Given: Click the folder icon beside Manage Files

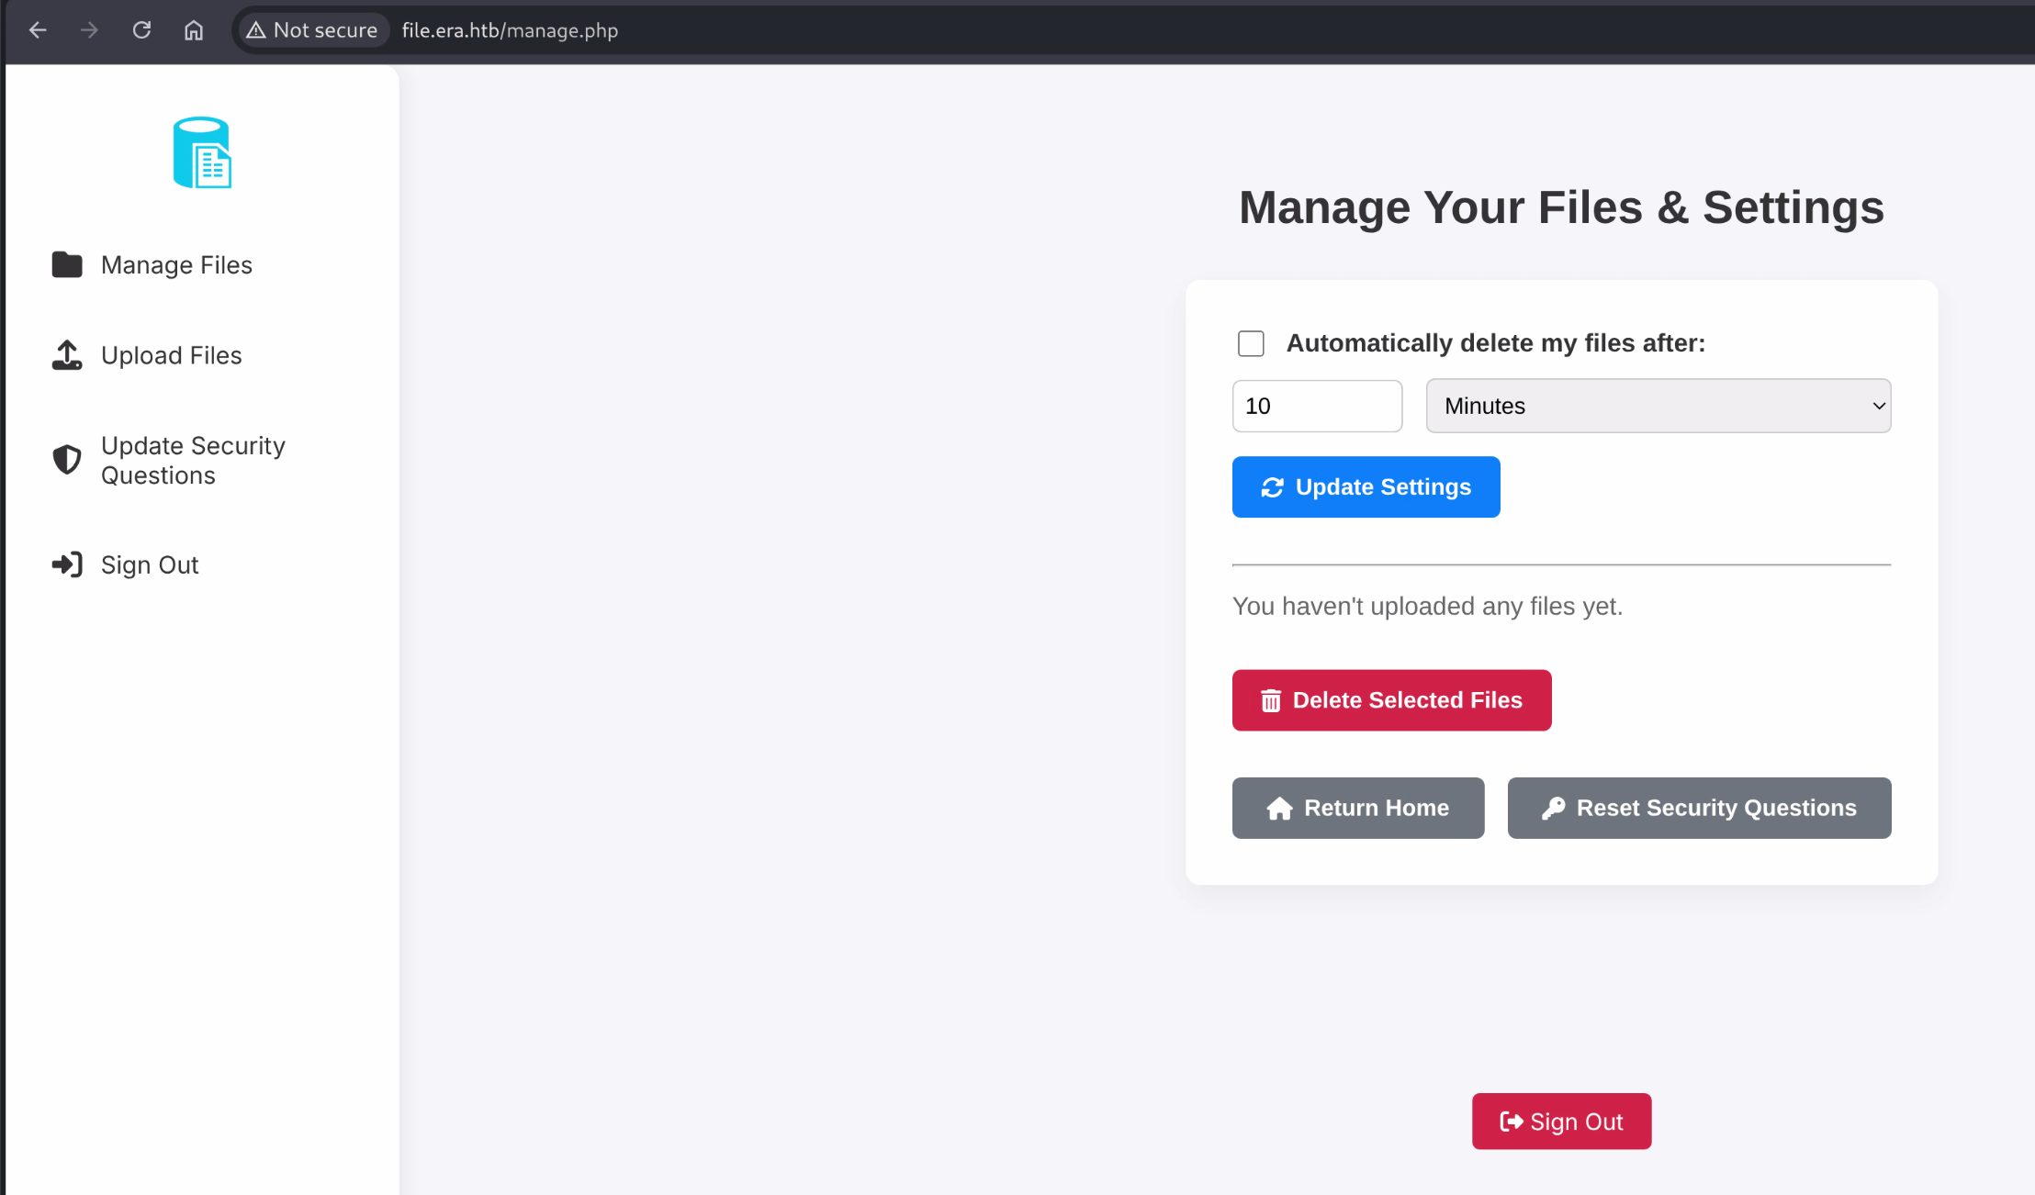Looking at the screenshot, I should 66,264.
